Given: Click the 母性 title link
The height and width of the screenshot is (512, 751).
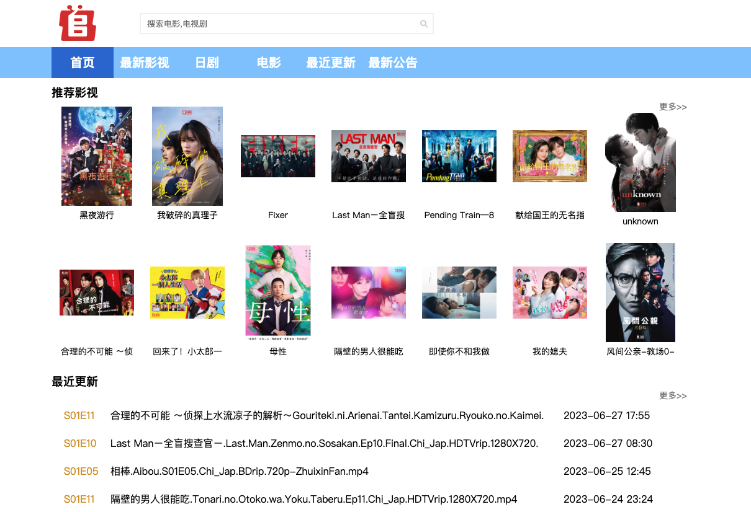Looking at the screenshot, I should pos(278,351).
